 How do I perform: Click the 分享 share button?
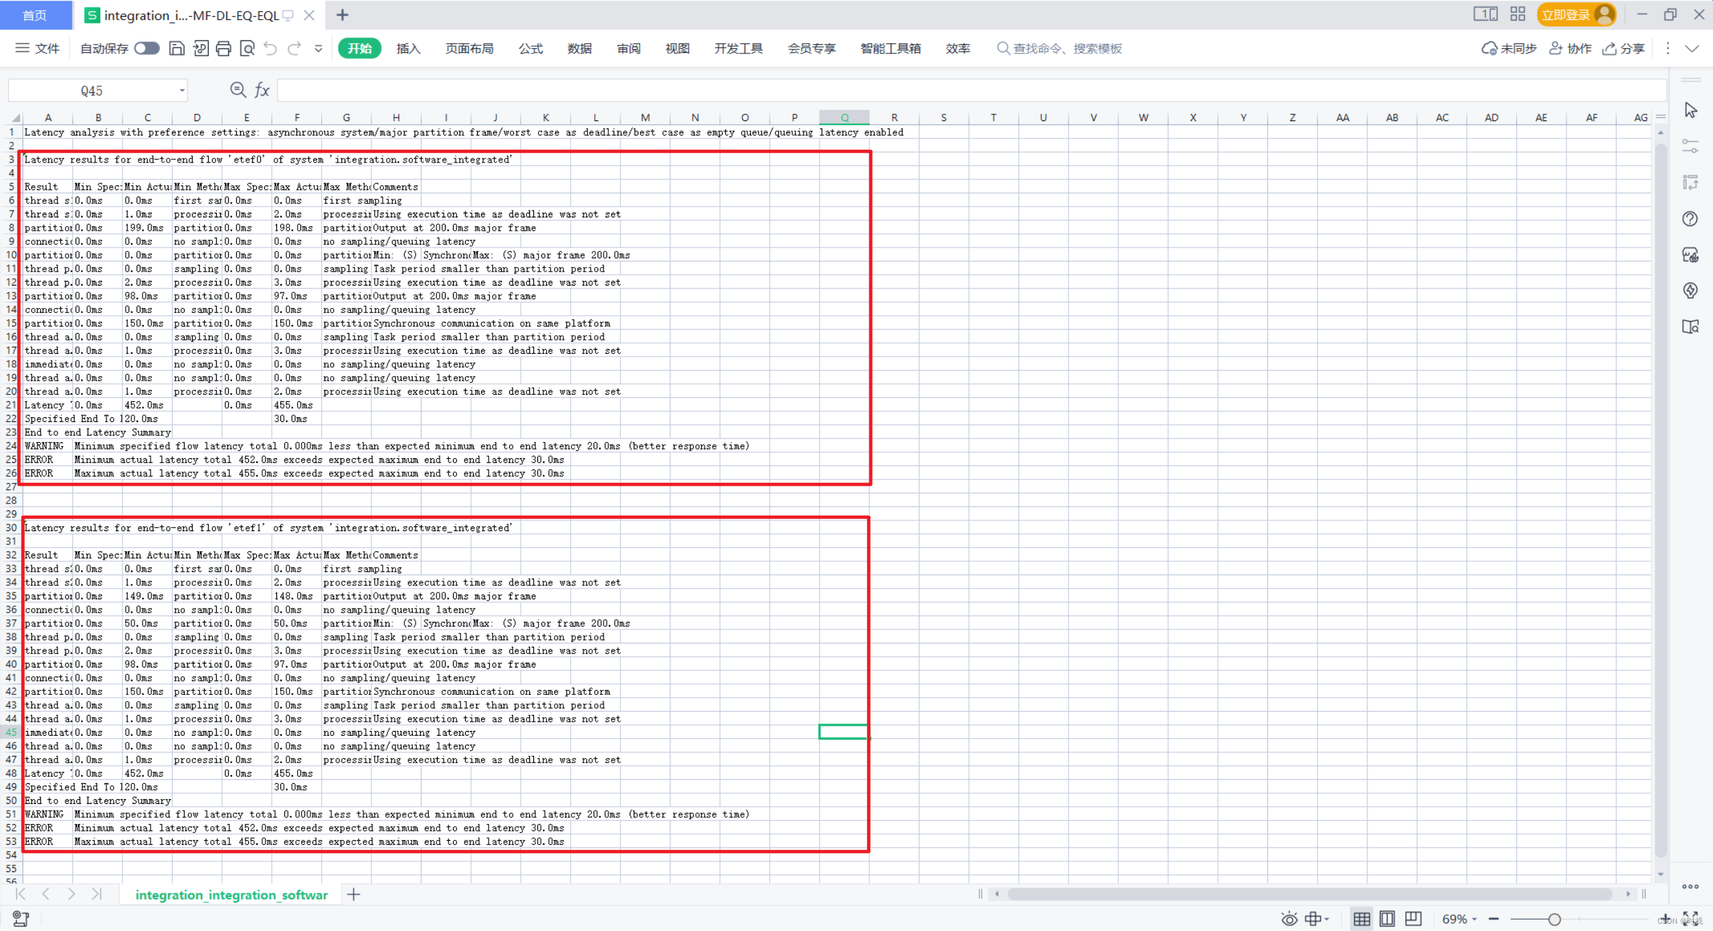1624,48
